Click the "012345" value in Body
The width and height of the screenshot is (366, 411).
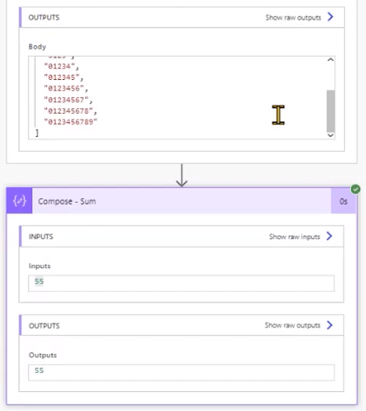click(62, 78)
